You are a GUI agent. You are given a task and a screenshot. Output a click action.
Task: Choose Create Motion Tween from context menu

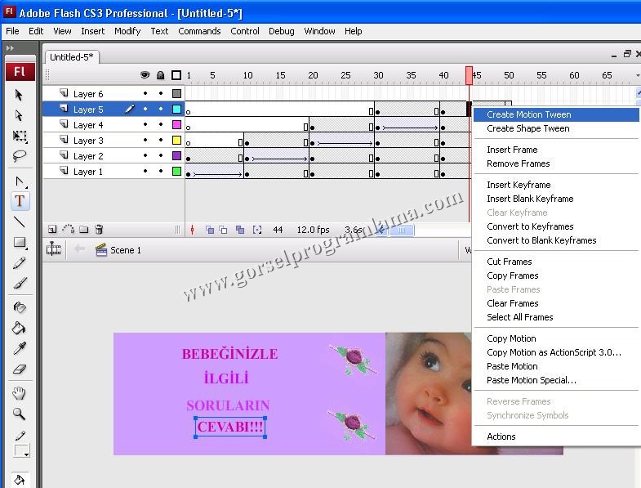[528, 114]
